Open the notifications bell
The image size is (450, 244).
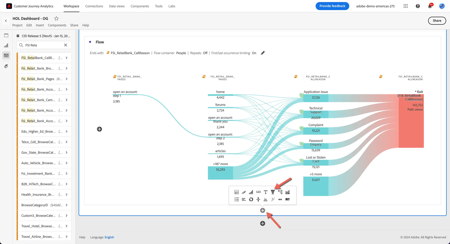pos(430,6)
